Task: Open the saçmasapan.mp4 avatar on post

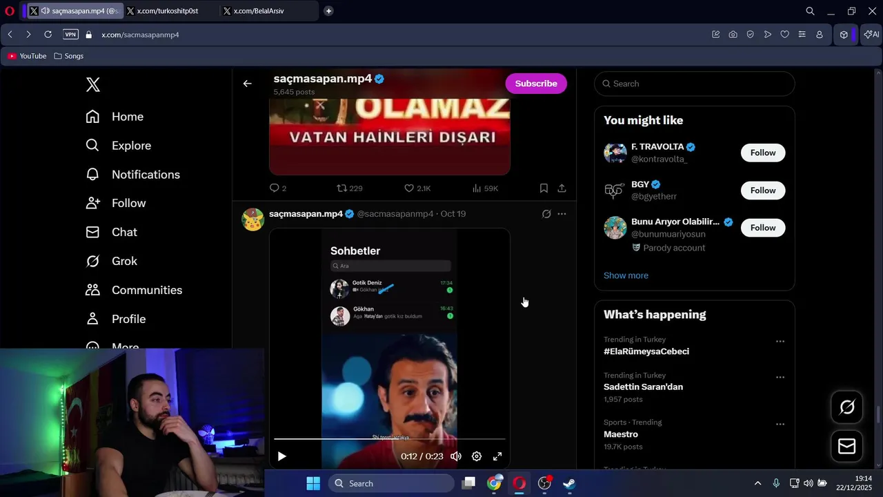Action: 252,220
